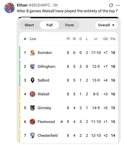
Task: Click the GD column header
Action: 106,39
